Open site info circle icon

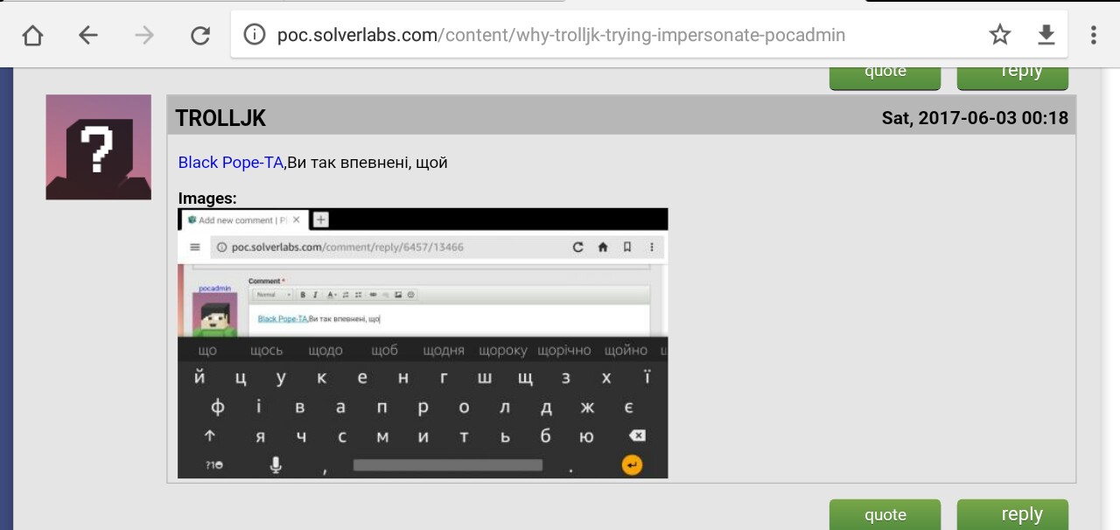click(x=254, y=35)
